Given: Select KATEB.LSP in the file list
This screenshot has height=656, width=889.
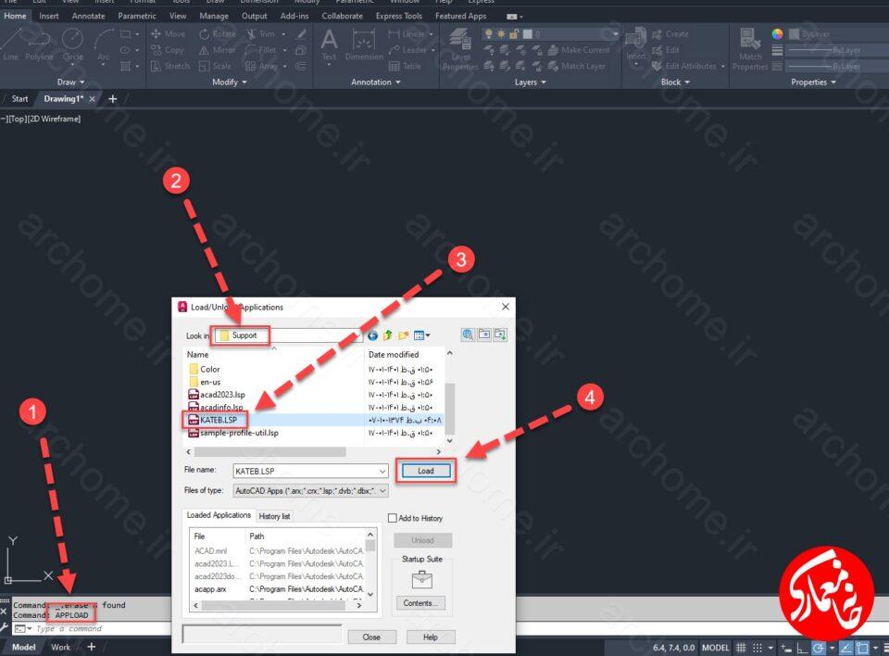Looking at the screenshot, I should coord(219,420).
